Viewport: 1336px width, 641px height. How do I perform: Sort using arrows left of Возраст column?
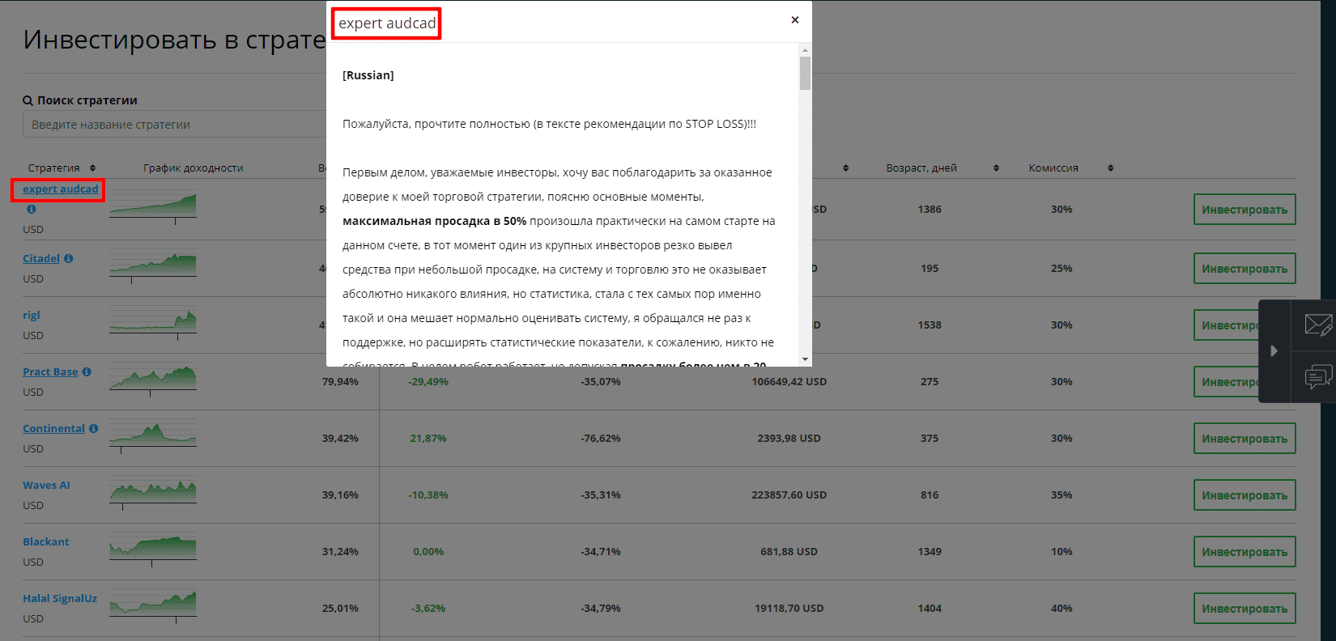pos(845,168)
